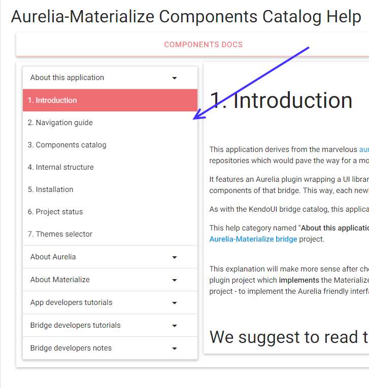Expand Bridge developers tutorials caret
369x388 pixels.
[175, 326]
